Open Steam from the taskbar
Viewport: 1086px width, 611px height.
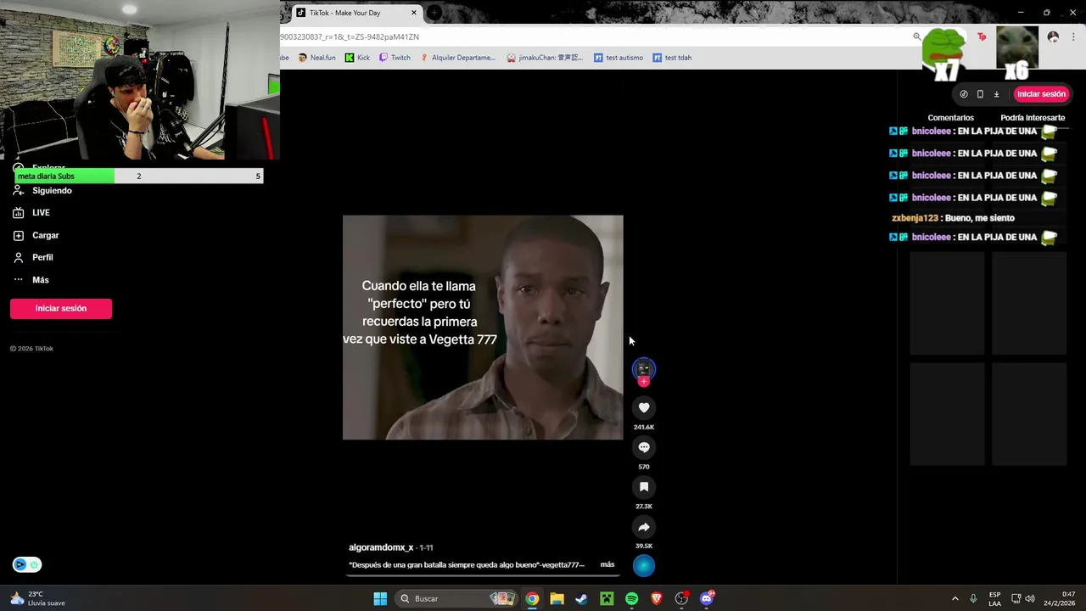click(x=581, y=599)
